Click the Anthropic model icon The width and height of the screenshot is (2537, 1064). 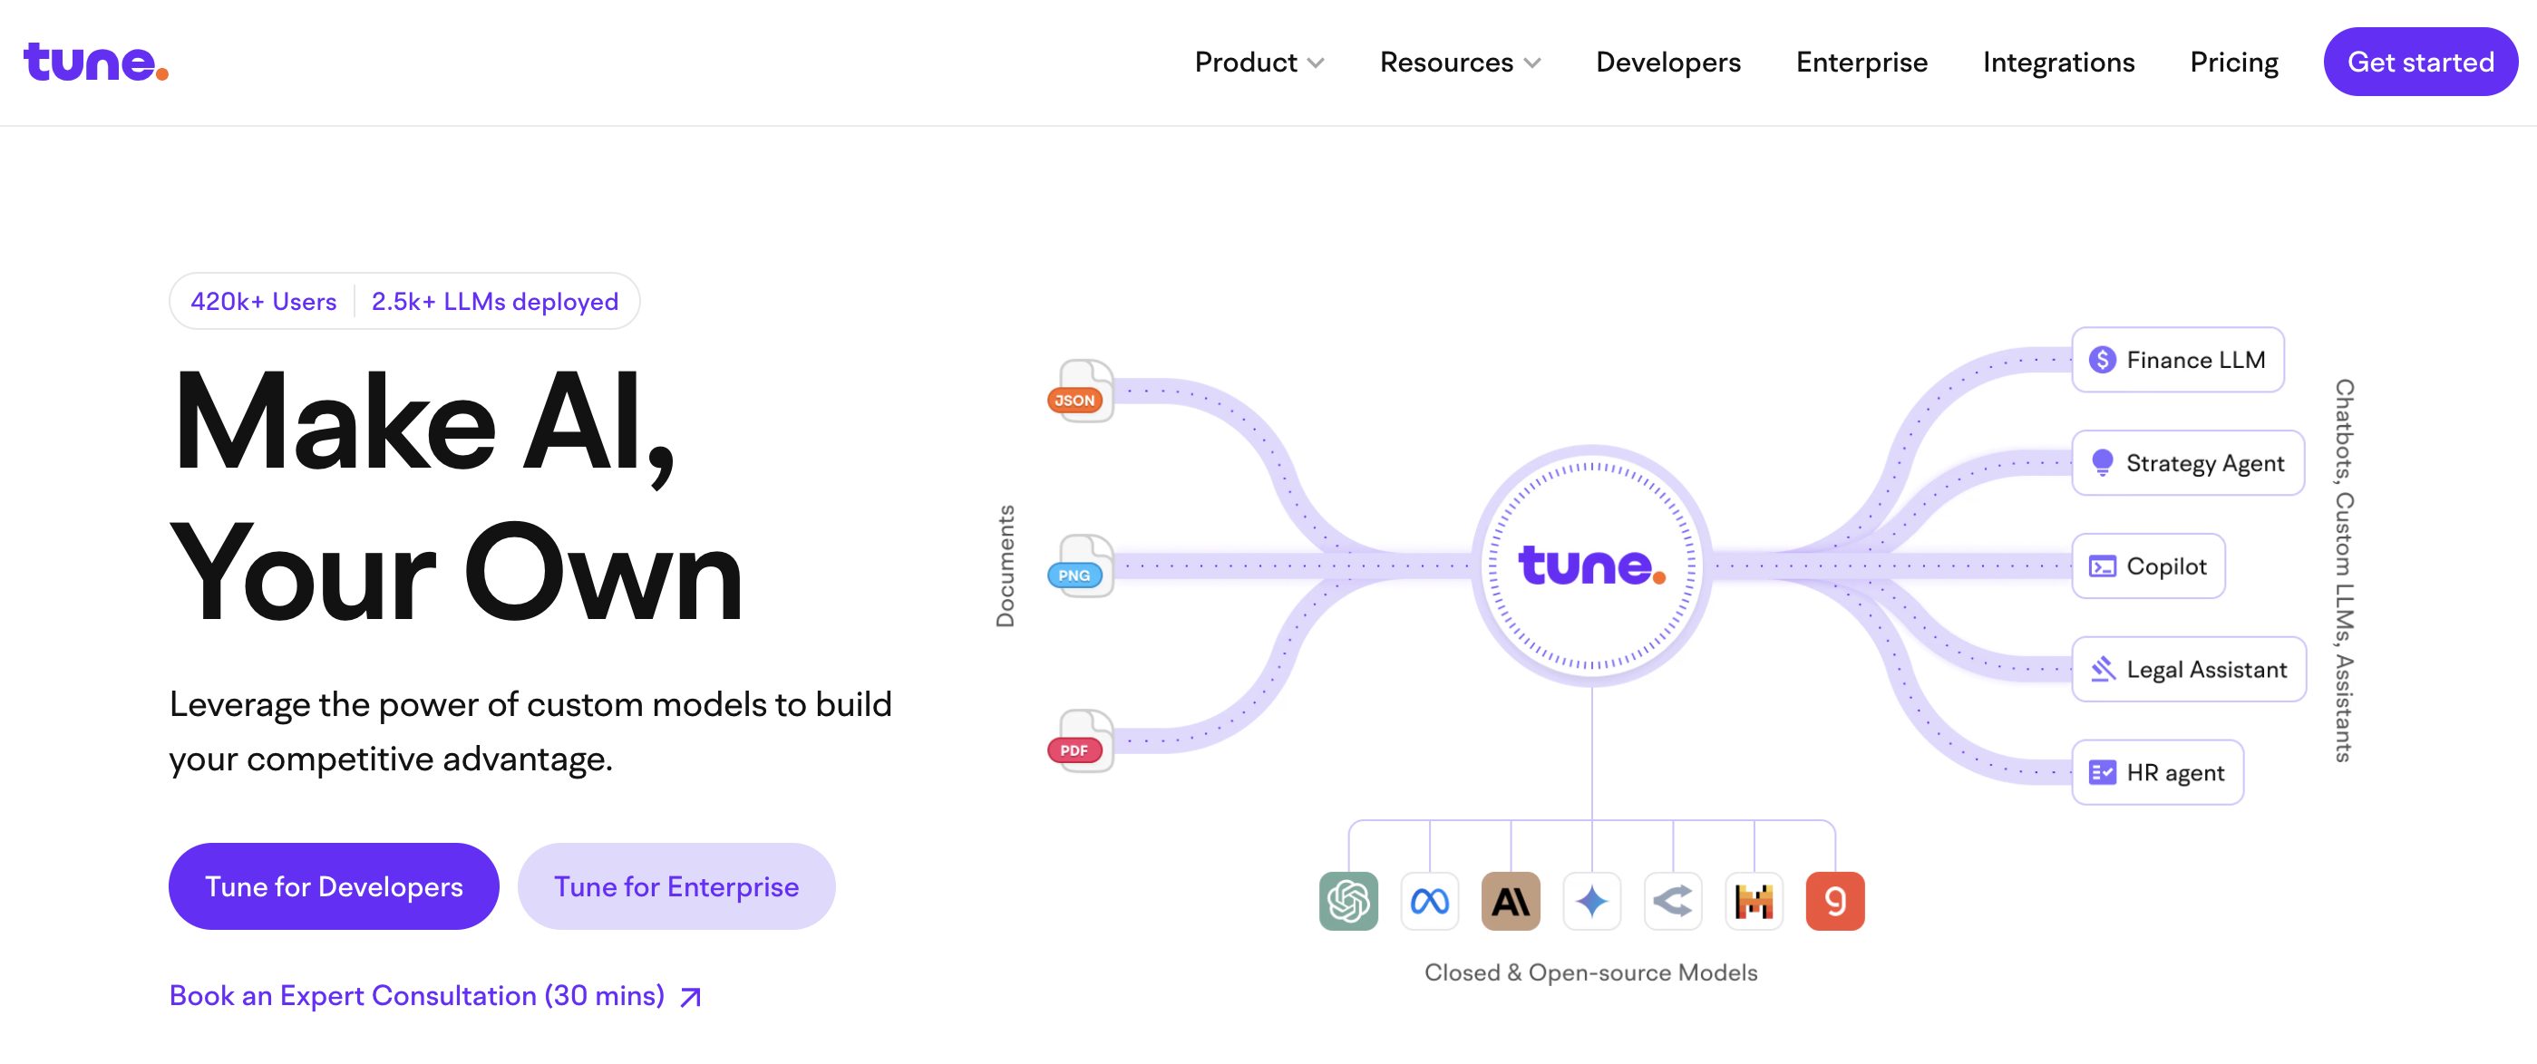[1510, 900]
